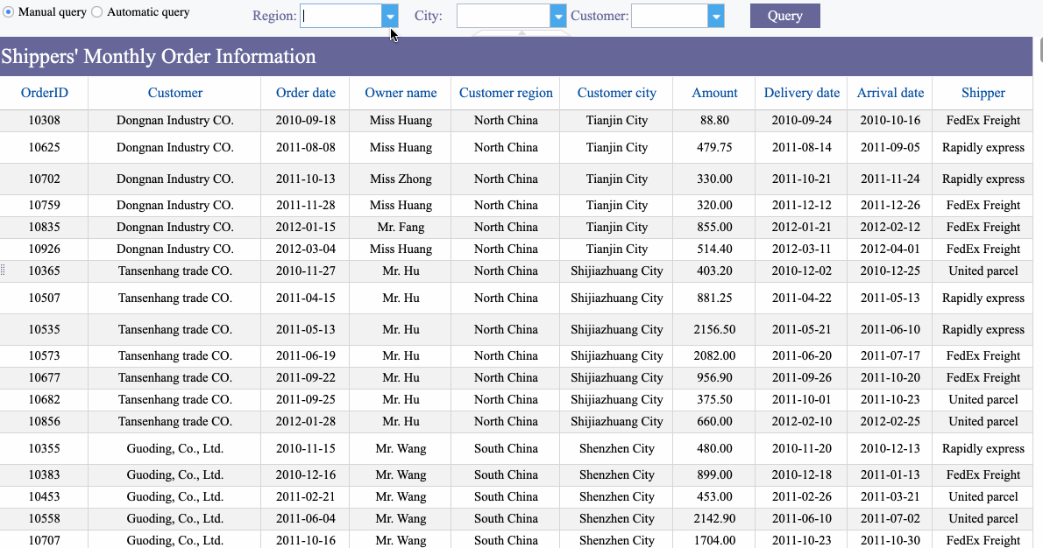Click the Order date column header
The image size is (1043, 548).
pos(305,93)
